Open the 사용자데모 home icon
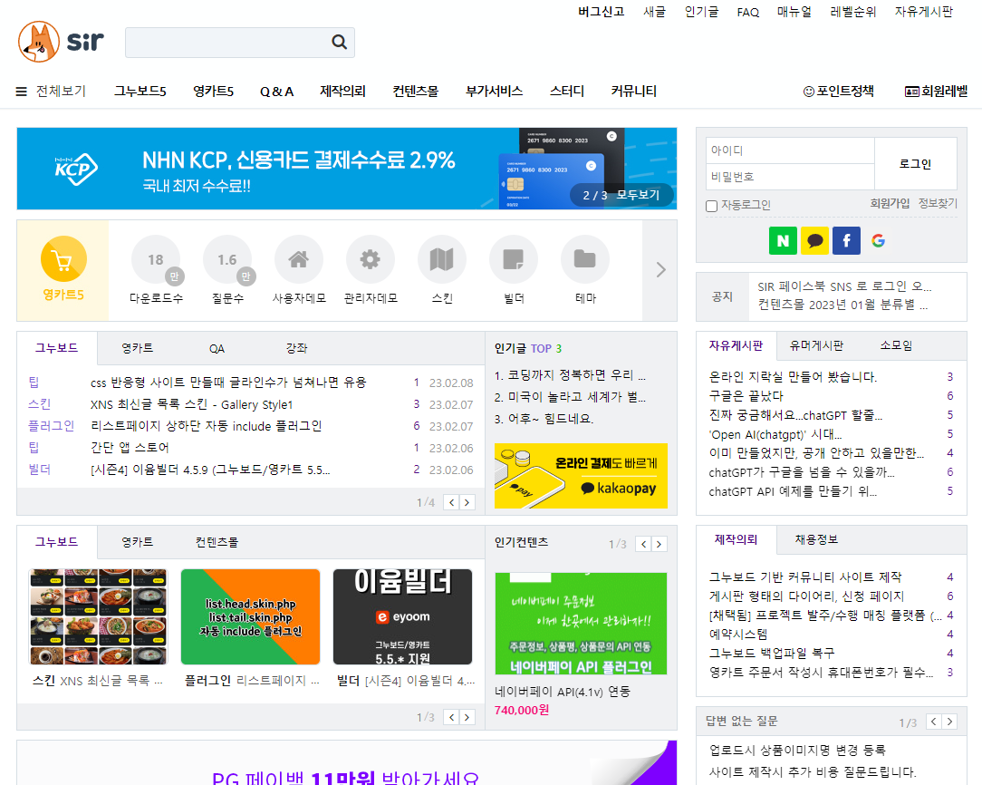982x785 pixels. click(x=299, y=259)
